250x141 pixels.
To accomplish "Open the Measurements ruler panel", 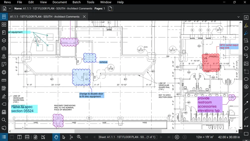I will tap(4, 80).
